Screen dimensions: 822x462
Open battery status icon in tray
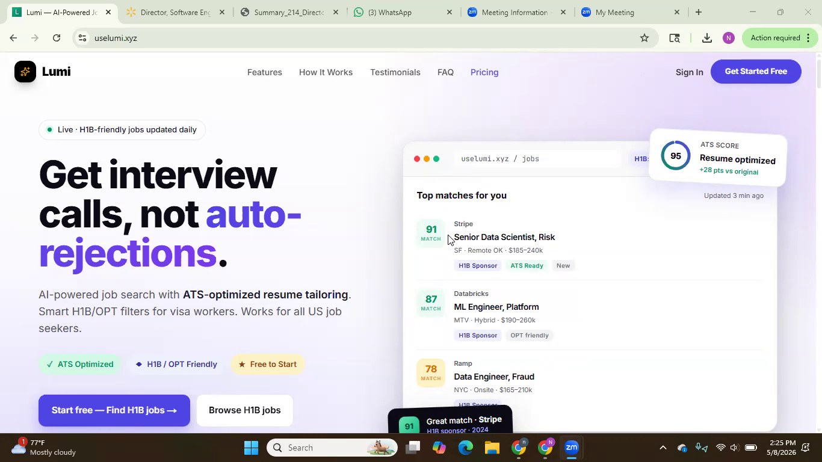751,448
